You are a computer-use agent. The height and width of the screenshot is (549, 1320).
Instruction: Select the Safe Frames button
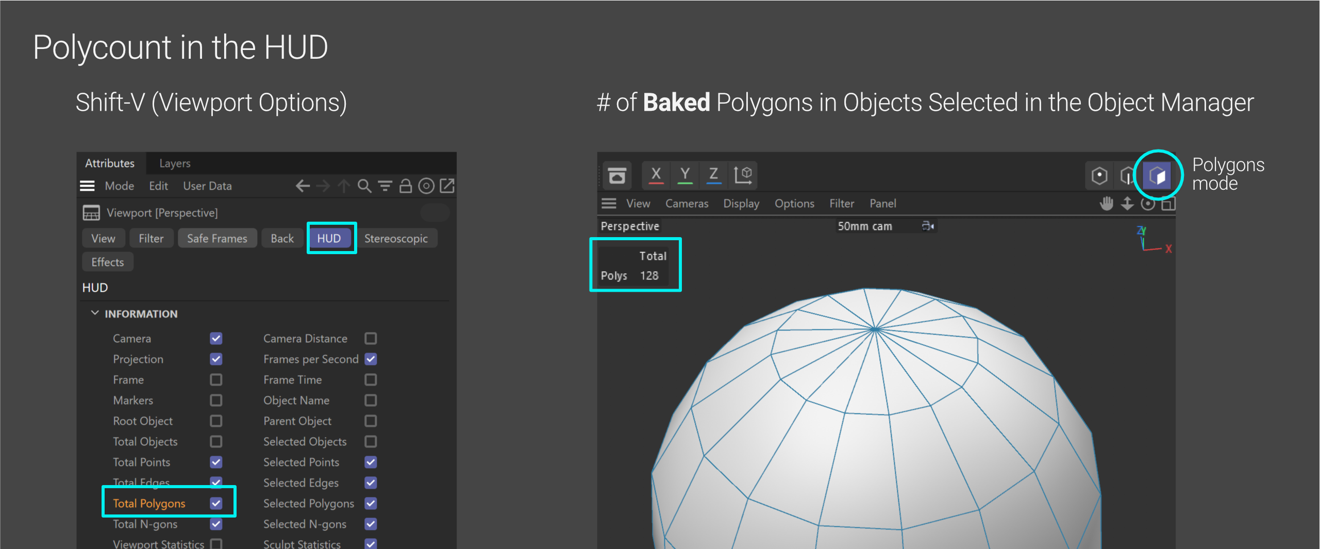(x=217, y=238)
